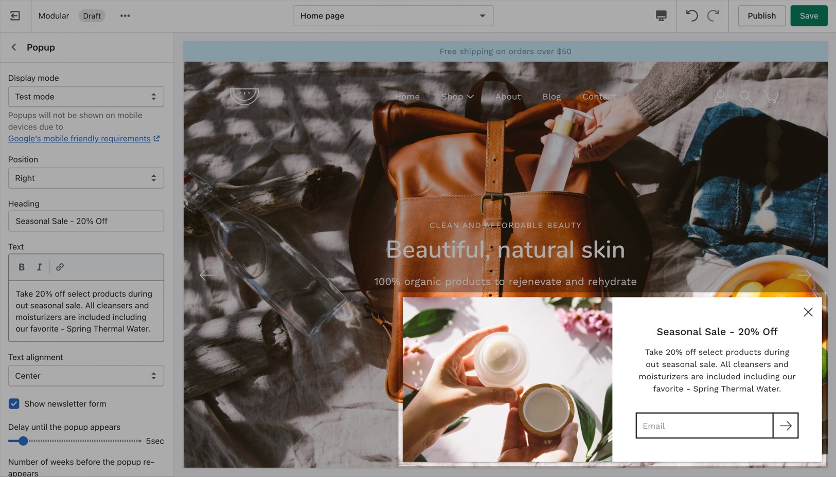Open the Position dropdown
This screenshot has width=836, height=477.
point(86,178)
